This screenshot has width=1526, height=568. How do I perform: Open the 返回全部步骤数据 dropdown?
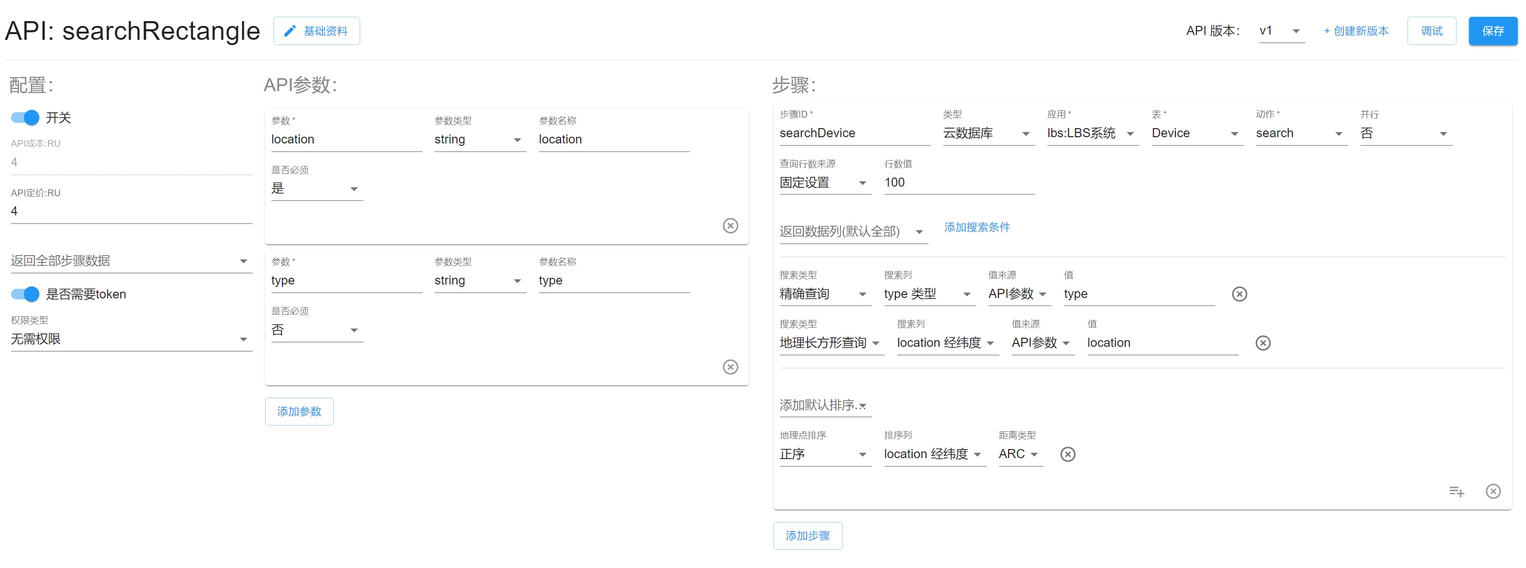pyautogui.click(x=131, y=260)
